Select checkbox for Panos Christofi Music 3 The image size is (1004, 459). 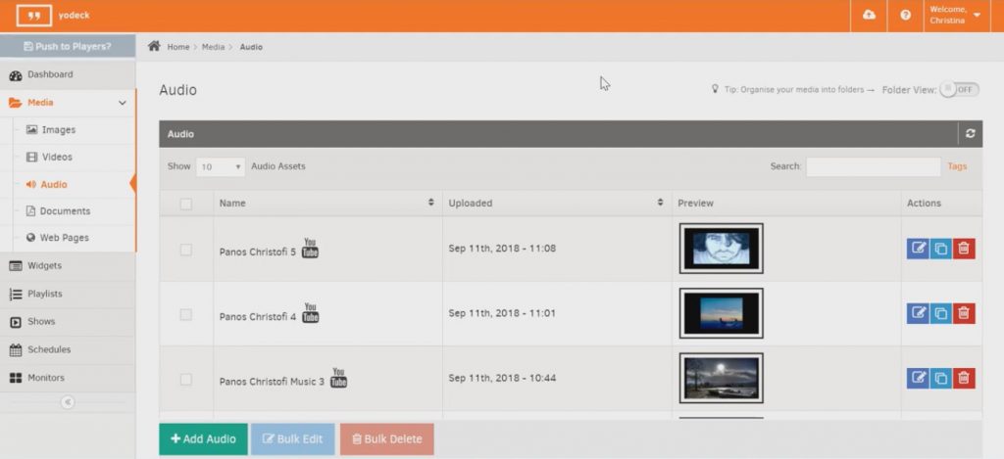click(x=185, y=379)
